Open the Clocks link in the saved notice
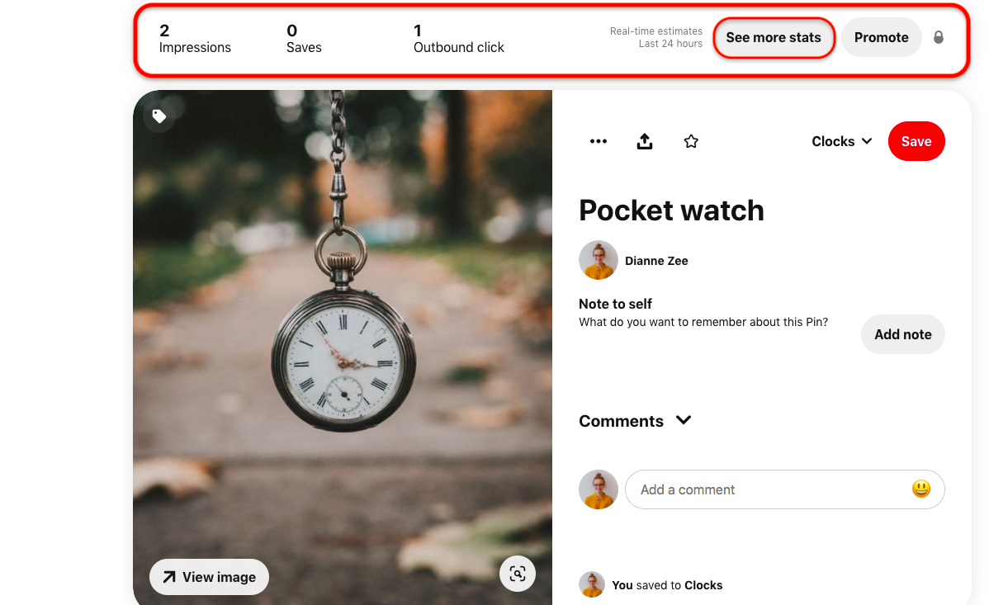Screen dimensions: 989x605 [703, 584]
